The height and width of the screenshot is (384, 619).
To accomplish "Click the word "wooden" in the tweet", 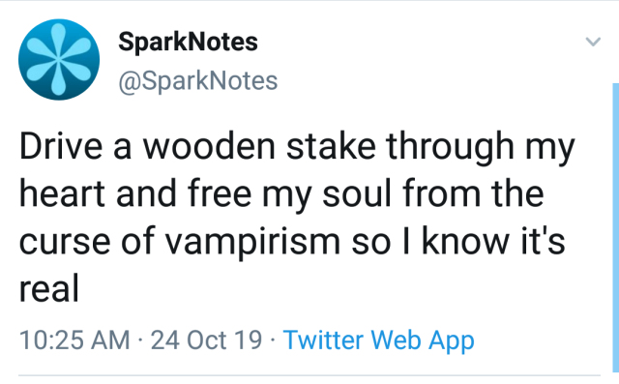I will (x=209, y=146).
